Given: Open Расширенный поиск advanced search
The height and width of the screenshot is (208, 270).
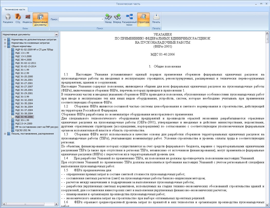Looking at the screenshot, I should 129,19.
